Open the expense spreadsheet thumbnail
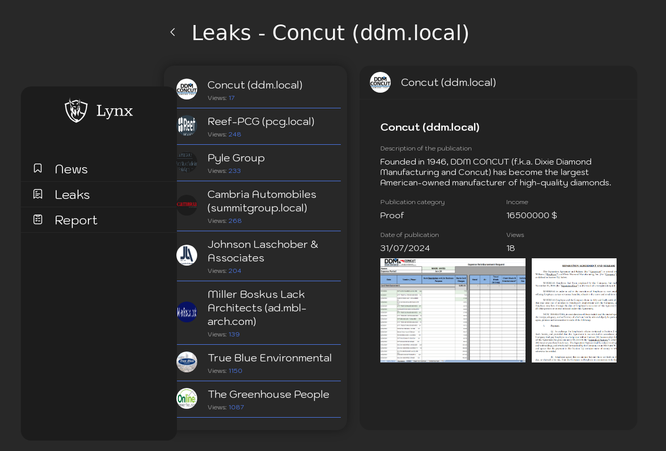 coord(453,310)
